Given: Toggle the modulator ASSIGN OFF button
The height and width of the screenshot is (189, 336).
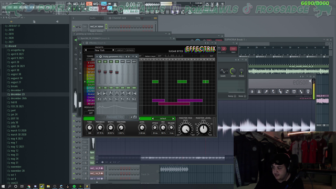Looking at the screenshot, I should (91, 113).
